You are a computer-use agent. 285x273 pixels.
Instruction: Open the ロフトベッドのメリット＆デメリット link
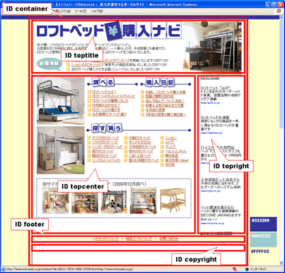[x=113, y=96]
